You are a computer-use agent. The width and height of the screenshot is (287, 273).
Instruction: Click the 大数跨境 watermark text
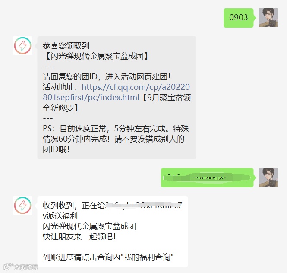tap(26, 267)
